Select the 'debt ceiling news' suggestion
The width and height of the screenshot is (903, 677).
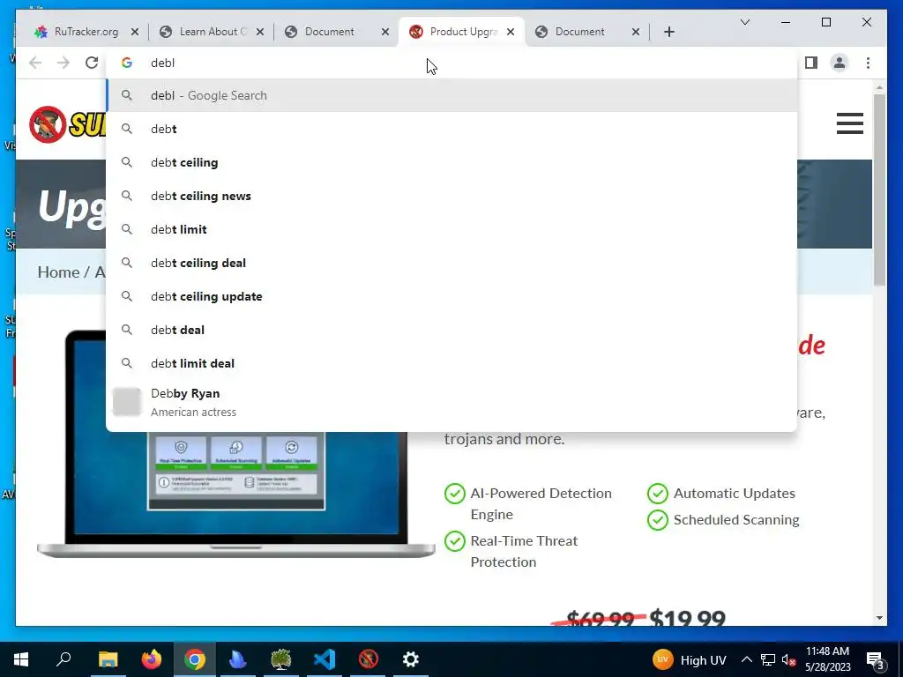click(x=451, y=196)
